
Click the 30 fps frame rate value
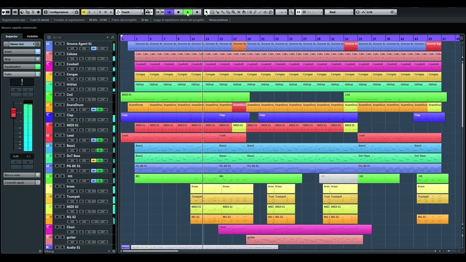click(x=145, y=20)
